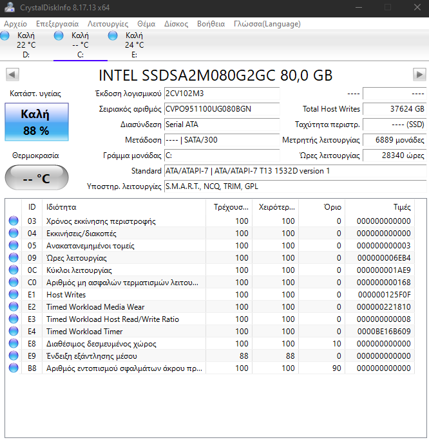429x440 pixels.
Task: Select row Χρόνος εκκίνησης περιστροφής
Action: click(x=209, y=221)
